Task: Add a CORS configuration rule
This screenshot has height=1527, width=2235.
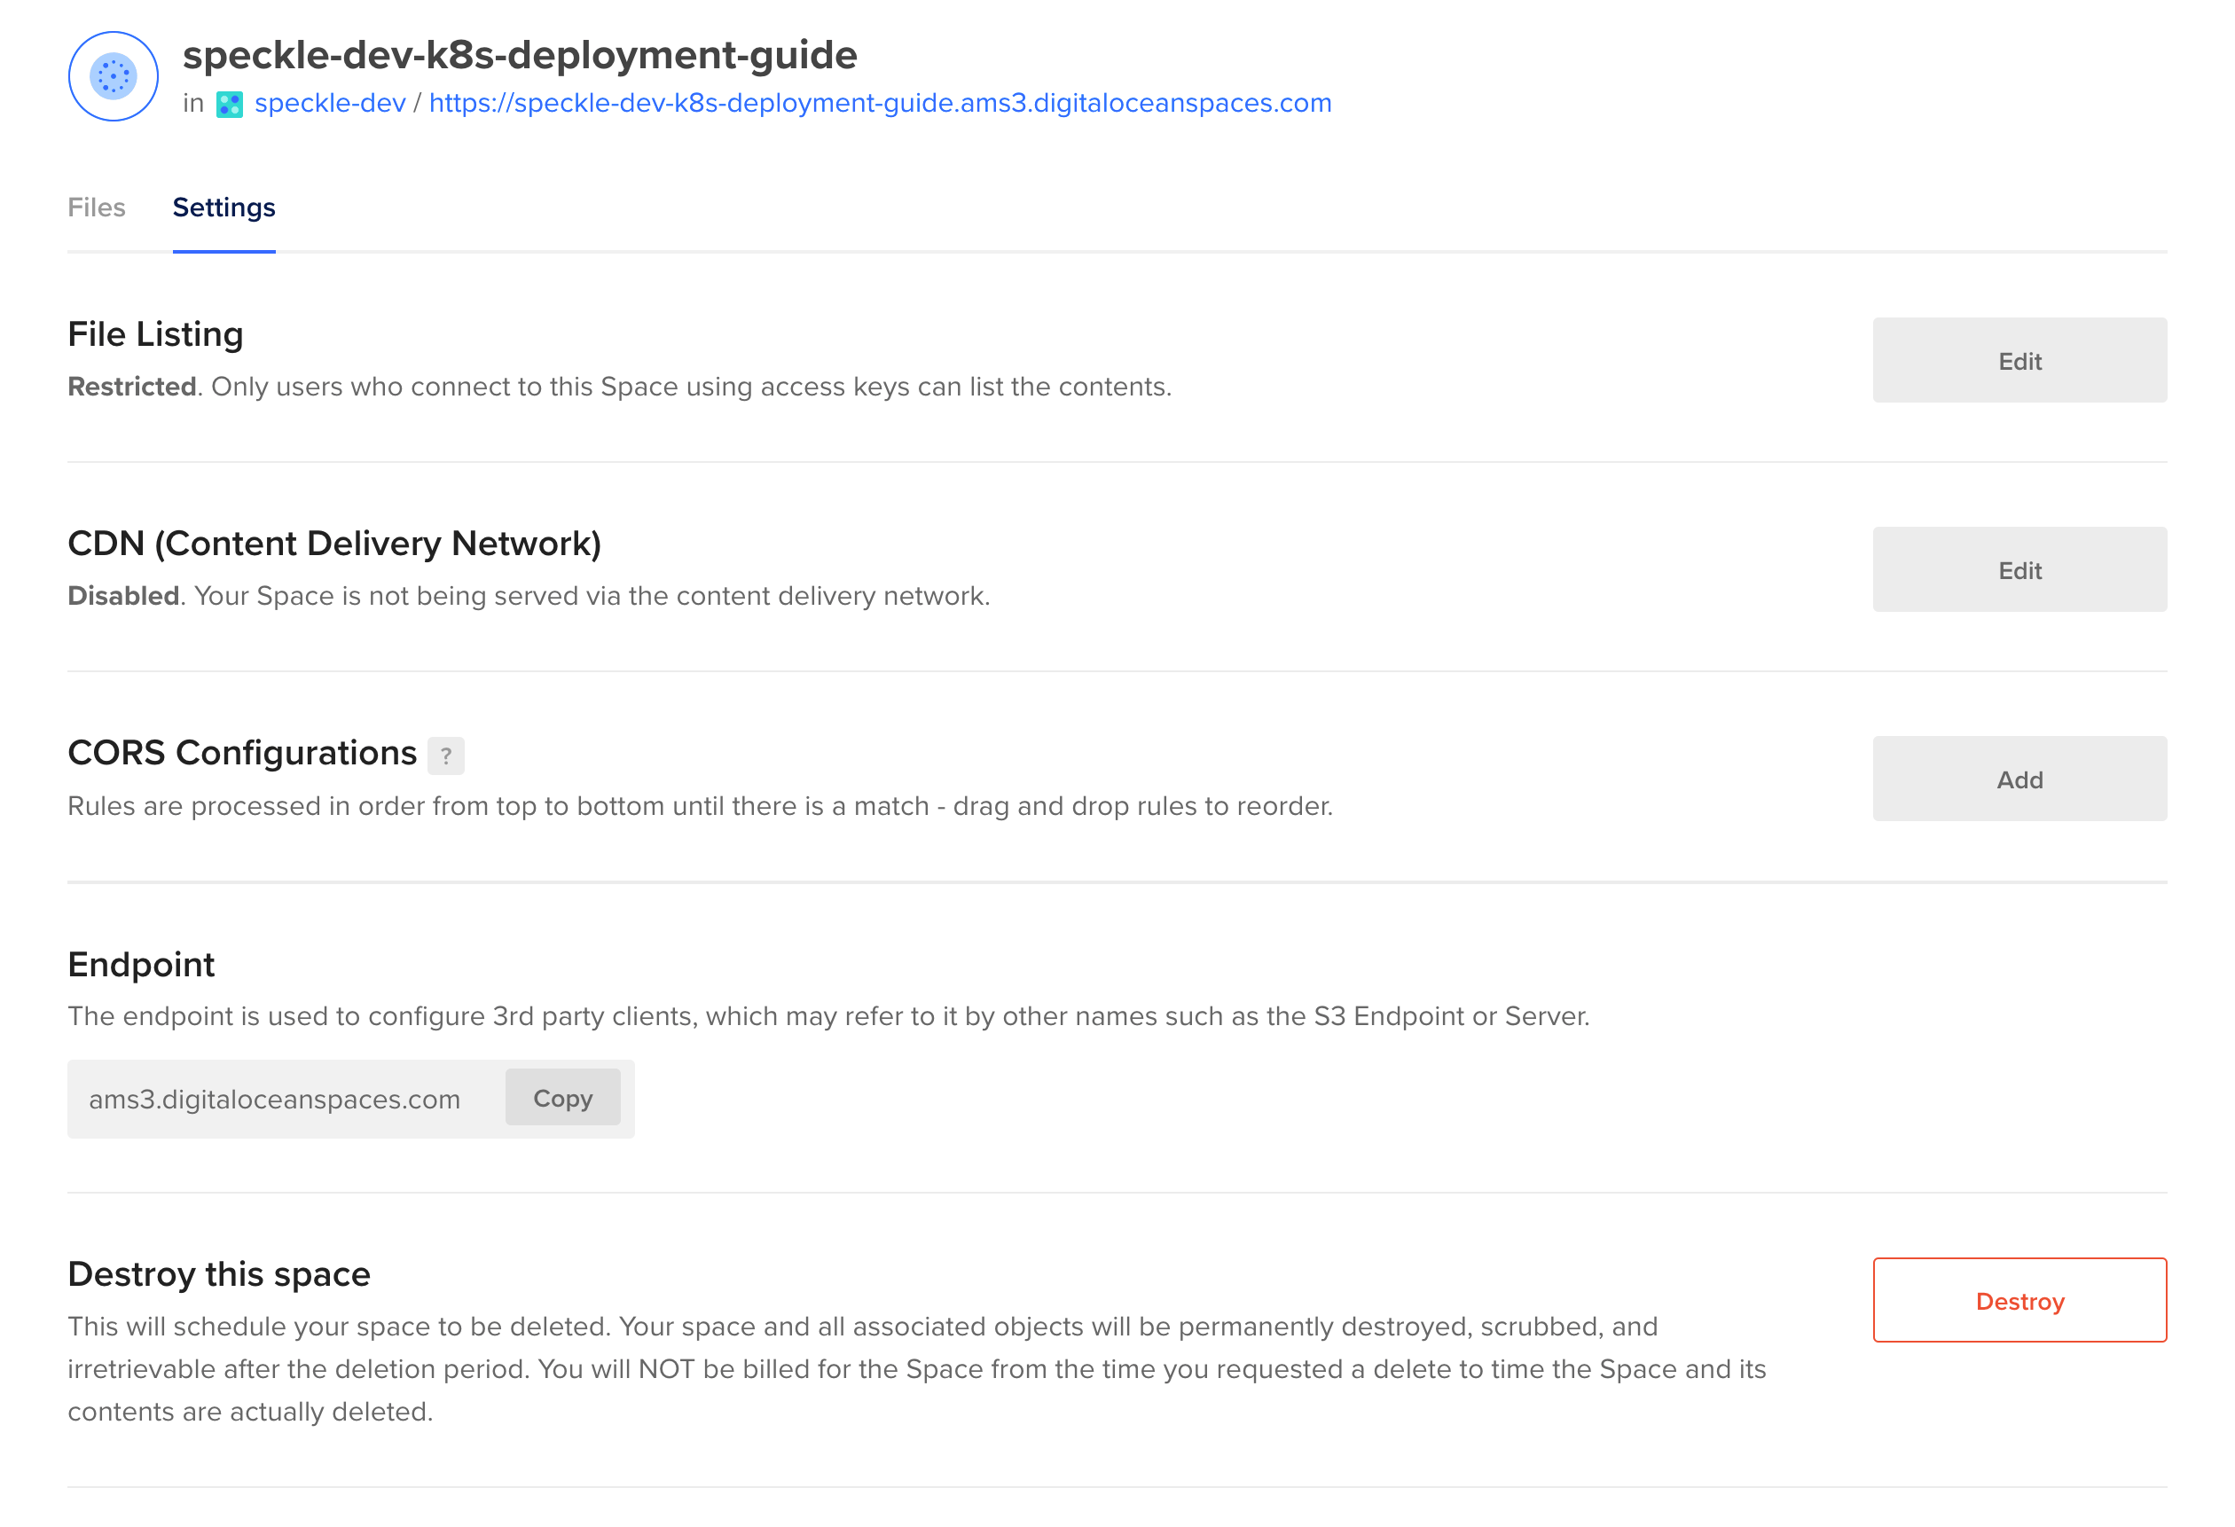Action: pos(2019,779)
